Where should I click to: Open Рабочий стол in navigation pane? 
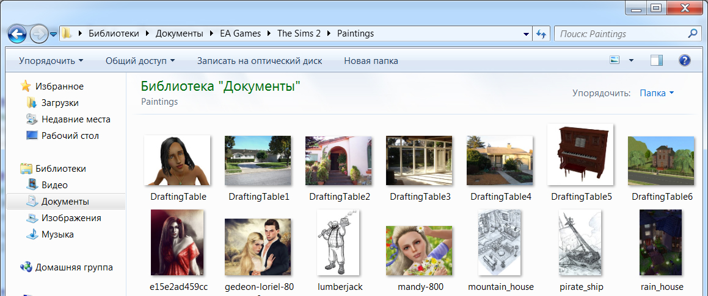tap(70, 136)
